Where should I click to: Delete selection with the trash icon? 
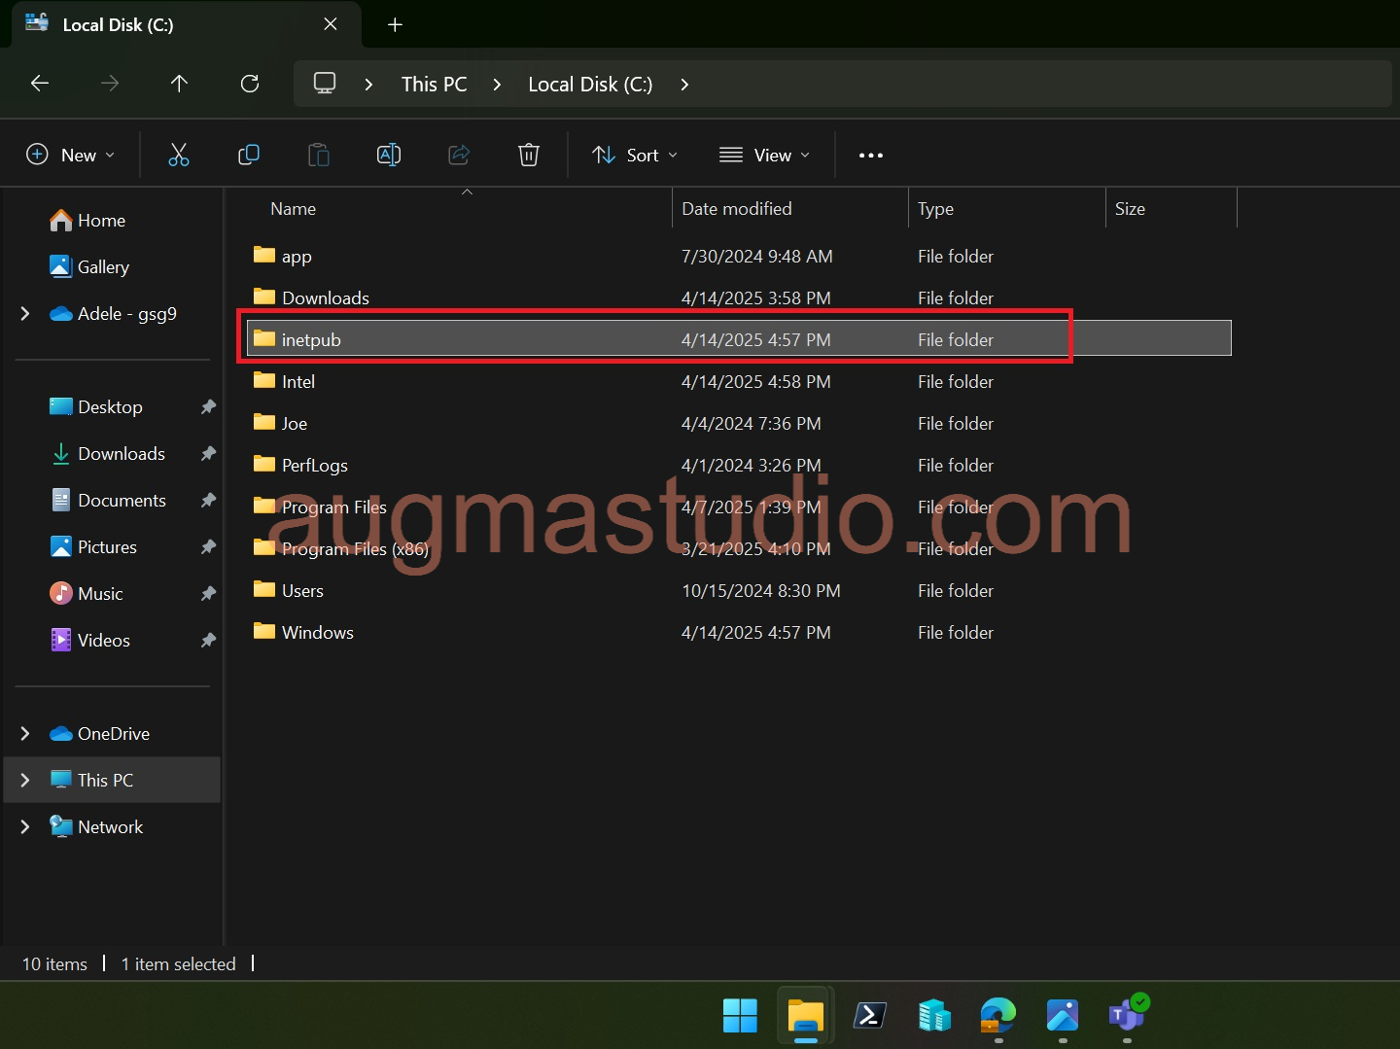point(529,154)
